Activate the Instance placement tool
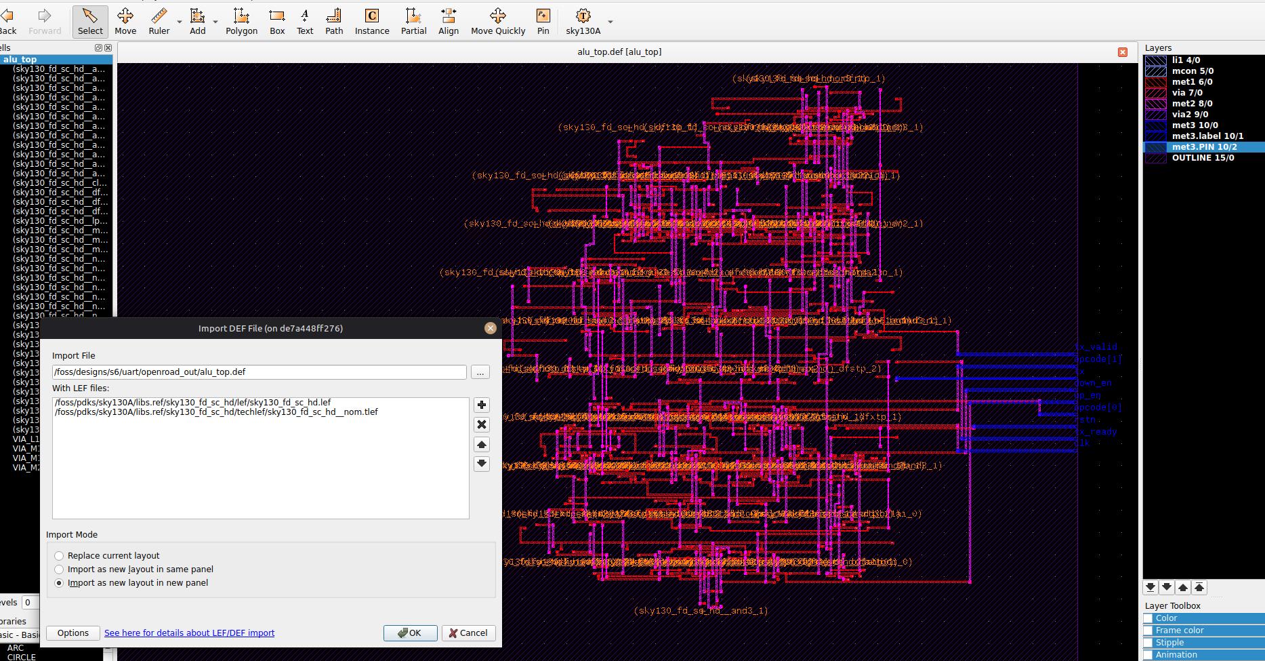This screenshot has width=1265, height=661. pos(372,21)
